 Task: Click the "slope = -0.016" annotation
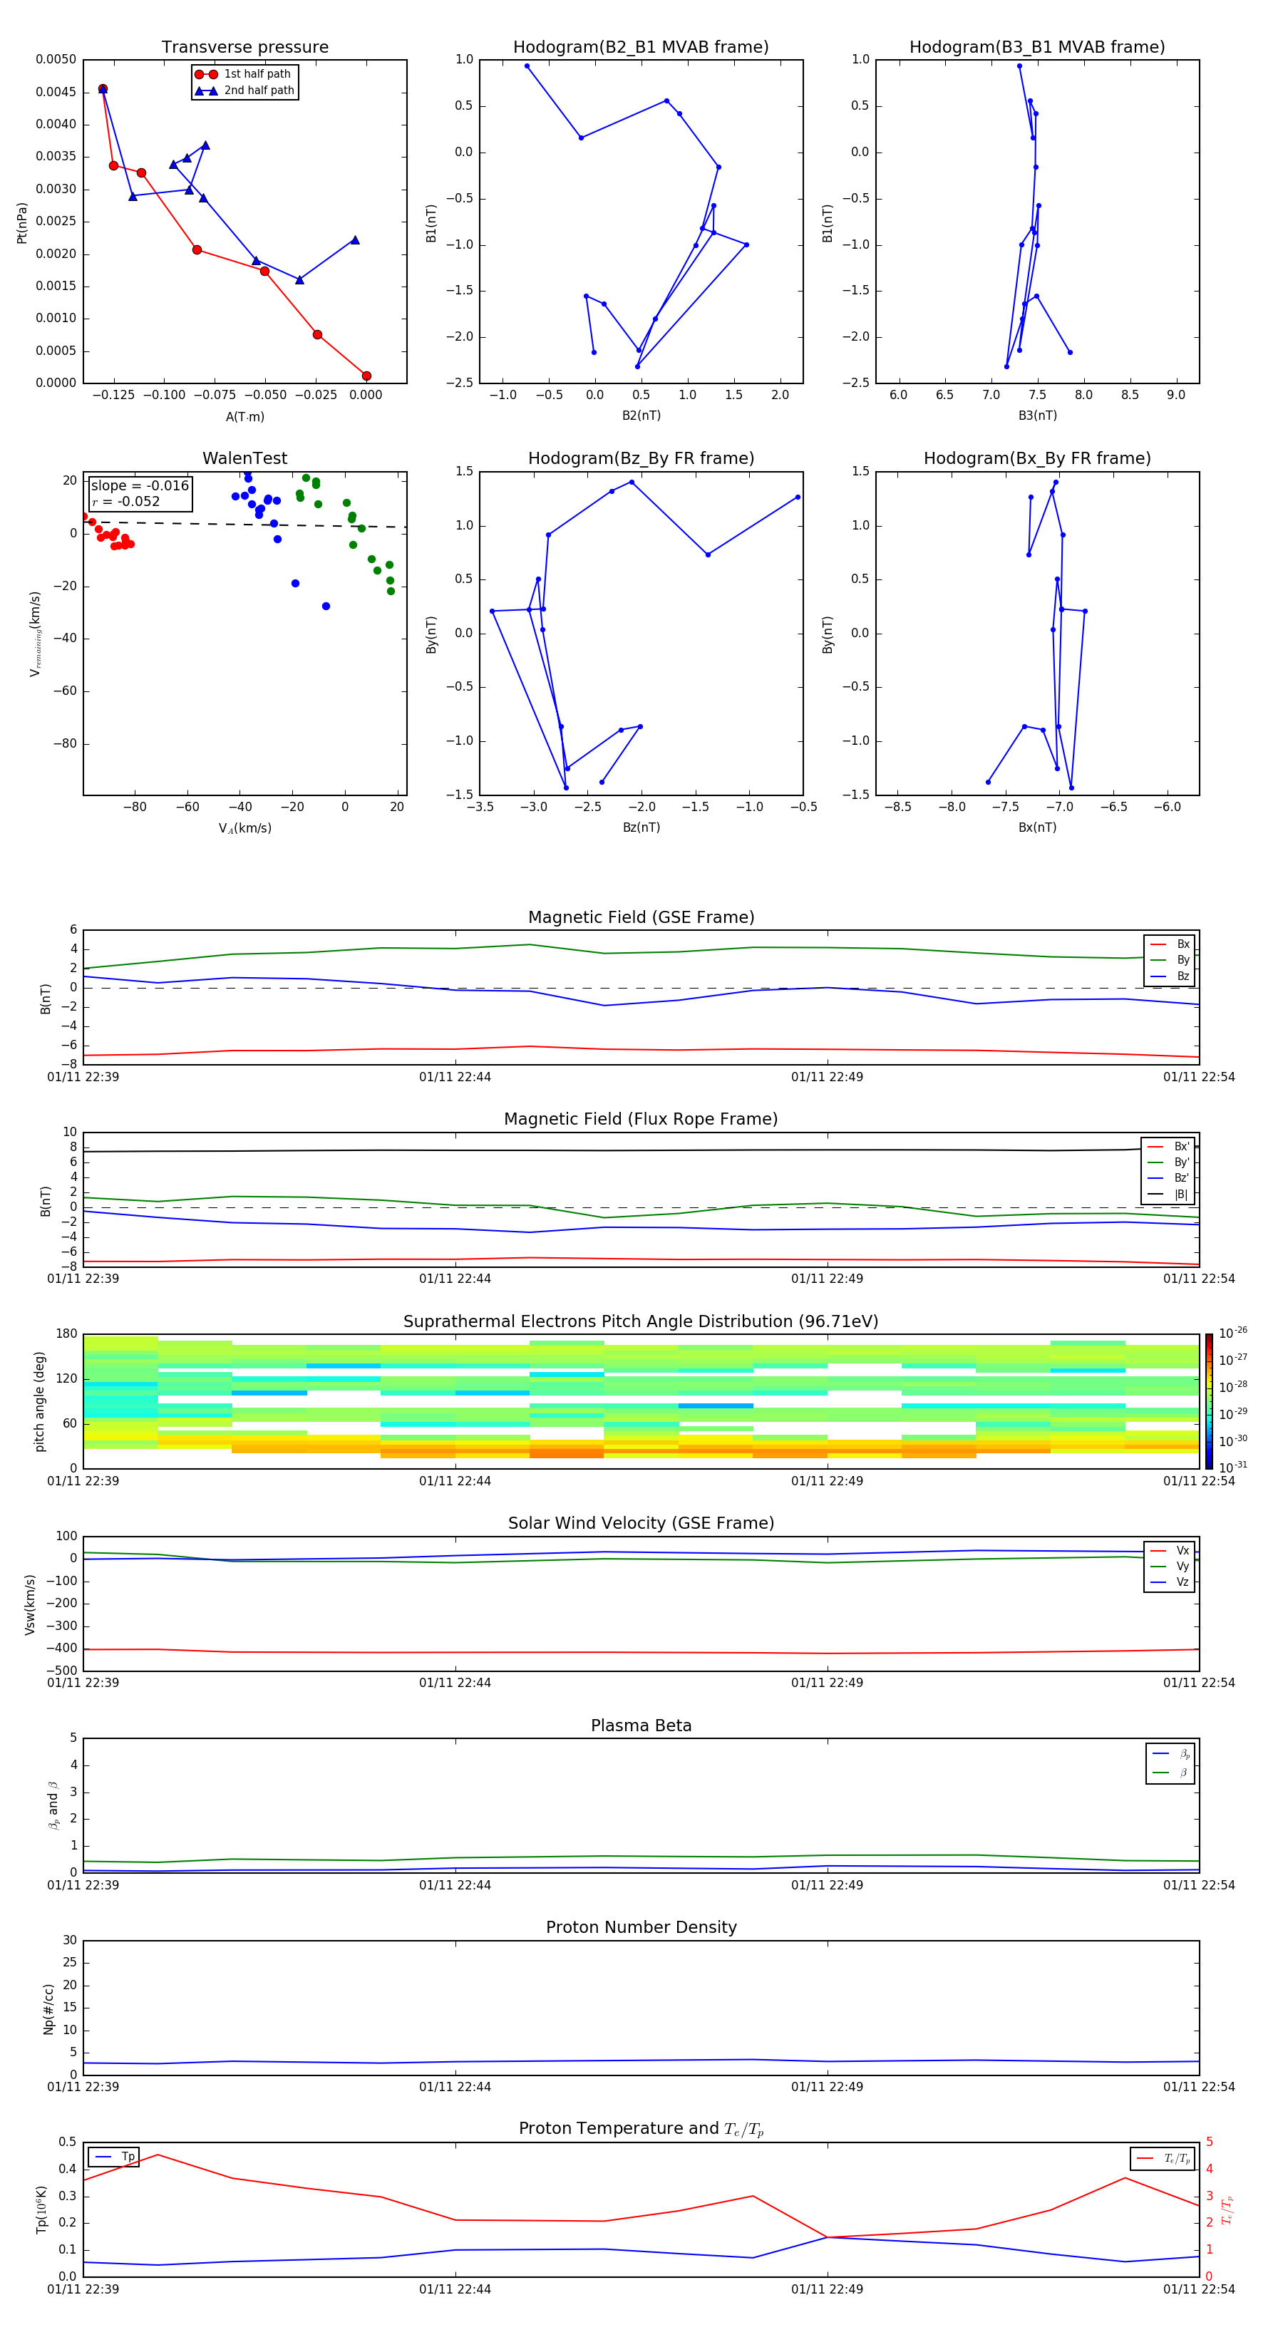coord(140,486)
